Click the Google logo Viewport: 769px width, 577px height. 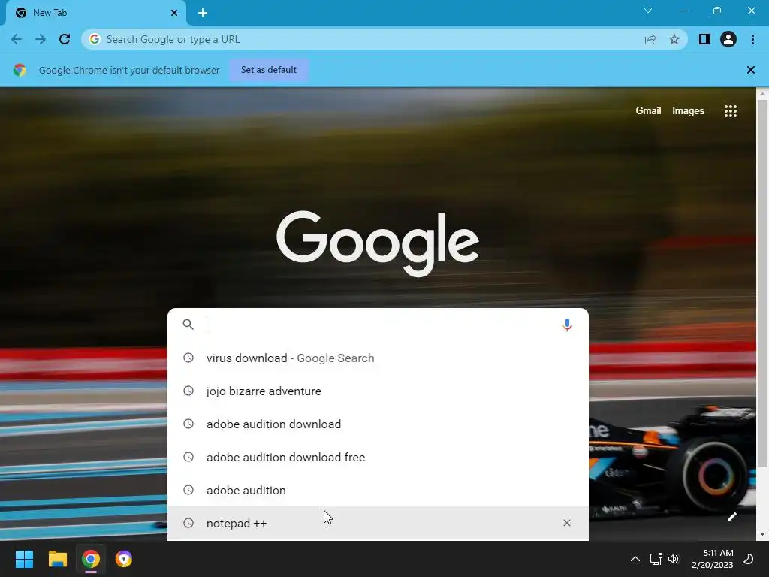(x=378, y=243)
